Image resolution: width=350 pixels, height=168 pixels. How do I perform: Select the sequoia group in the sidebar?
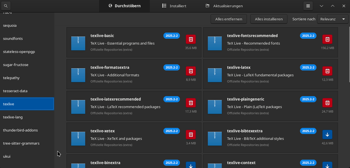pyautogui.click(x=27, y=25)
